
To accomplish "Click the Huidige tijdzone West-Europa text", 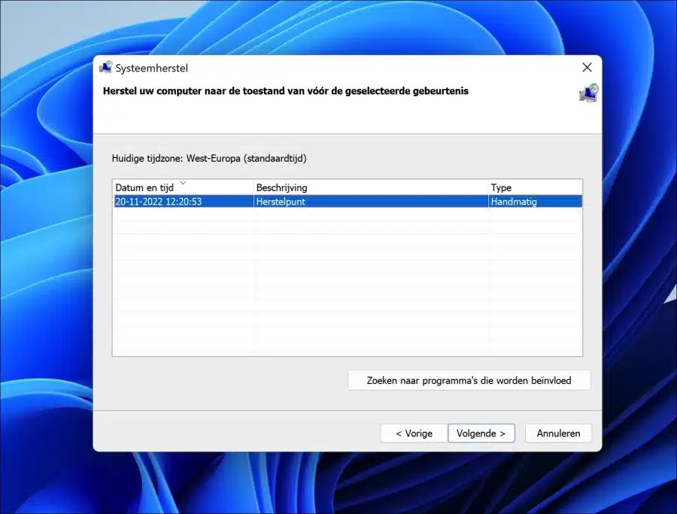I will tap(209, 159).
